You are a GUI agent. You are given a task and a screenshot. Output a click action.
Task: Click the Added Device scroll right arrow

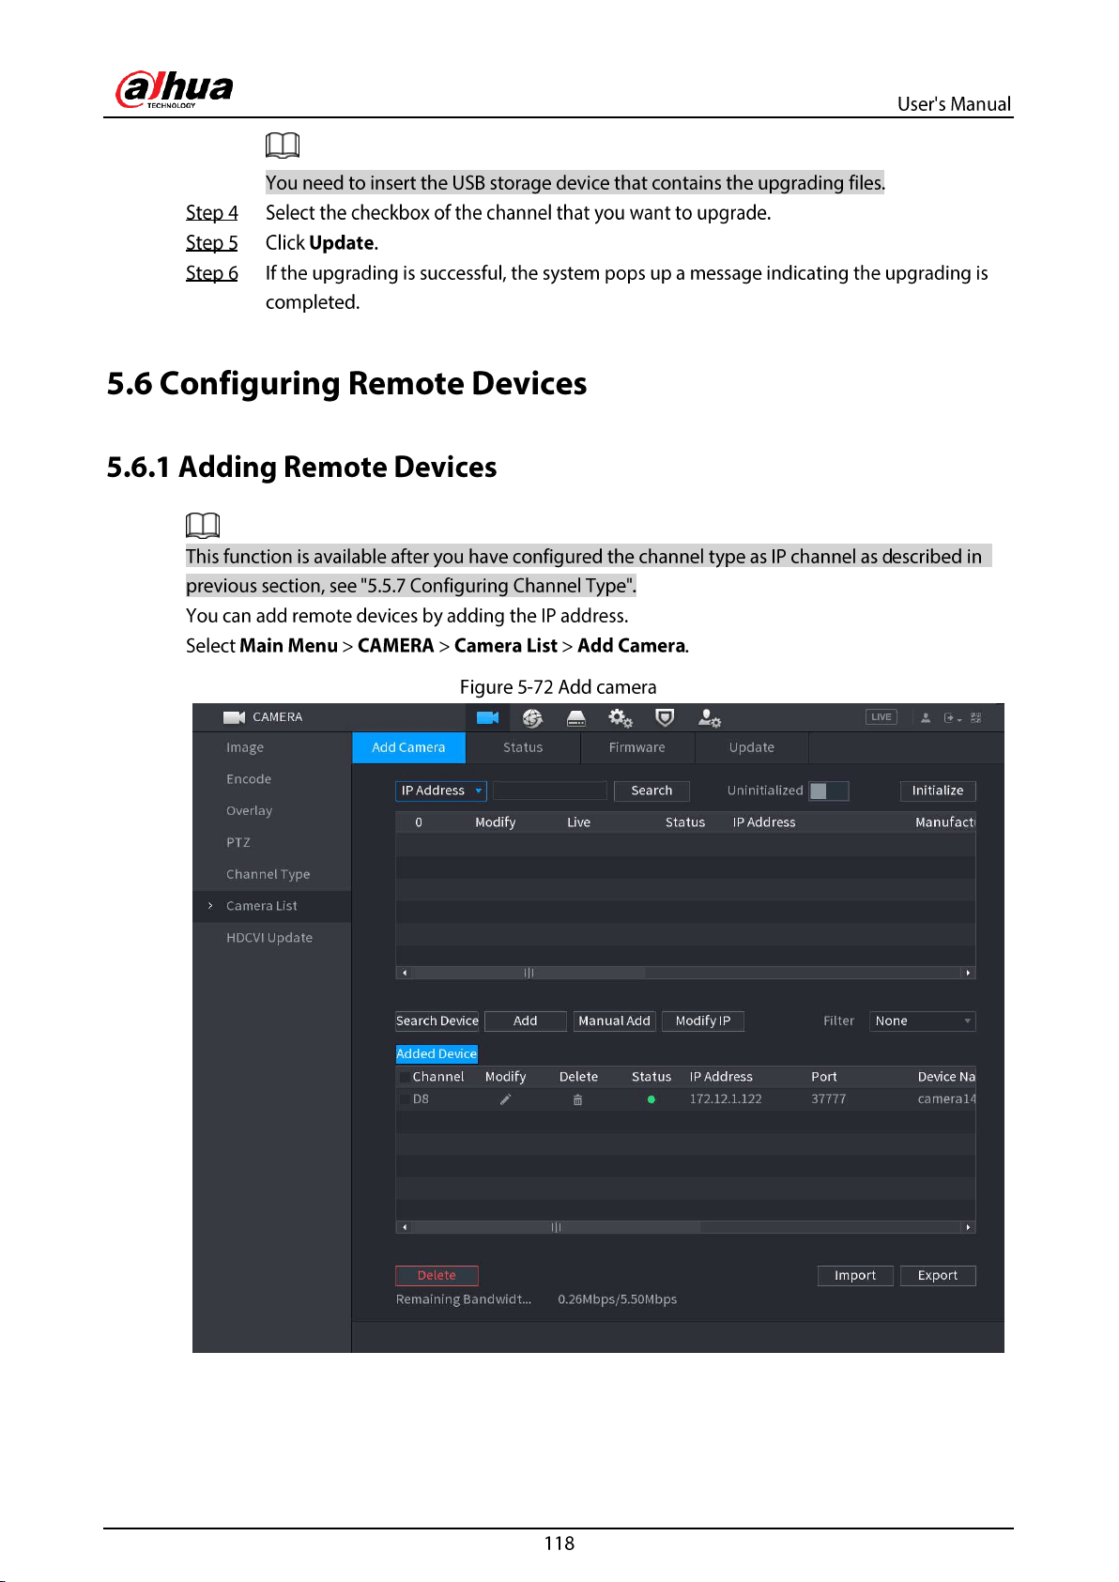[x=968, y=1227]
